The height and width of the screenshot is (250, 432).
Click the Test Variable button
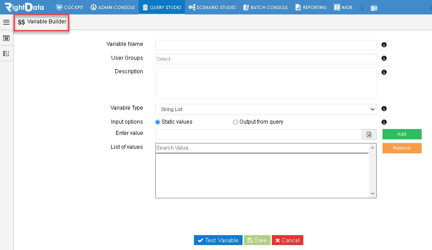click(x=218, y=240)
